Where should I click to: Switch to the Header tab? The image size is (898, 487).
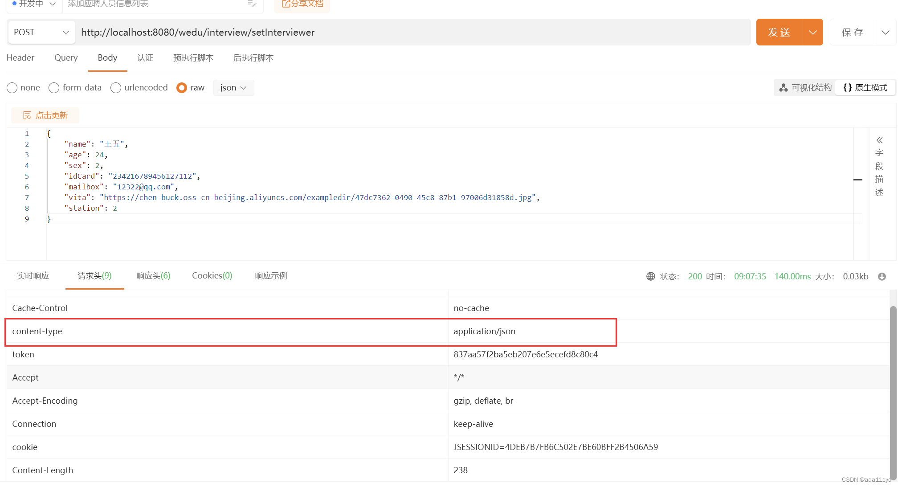point(20,58)
